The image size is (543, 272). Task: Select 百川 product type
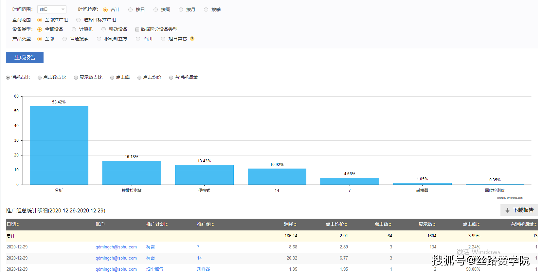pyautogui.click(x=138, y=39)
